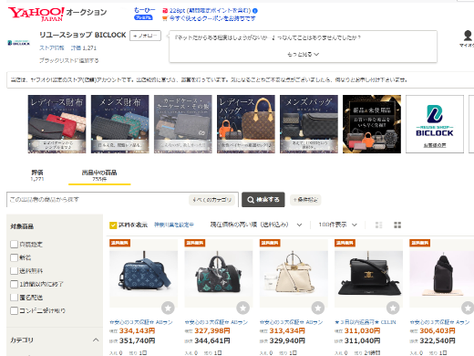This screenshot has height=356, width=474.
Task: Click the Yahoo! Japan Auctions logo
Action: pyautogui.click(x=57, y=14)
